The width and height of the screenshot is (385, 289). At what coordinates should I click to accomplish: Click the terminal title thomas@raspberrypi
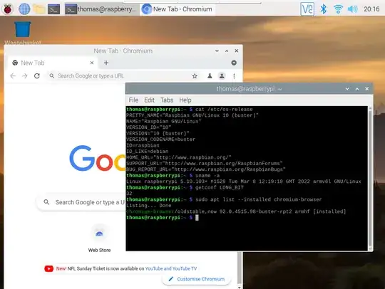[249, 89]
